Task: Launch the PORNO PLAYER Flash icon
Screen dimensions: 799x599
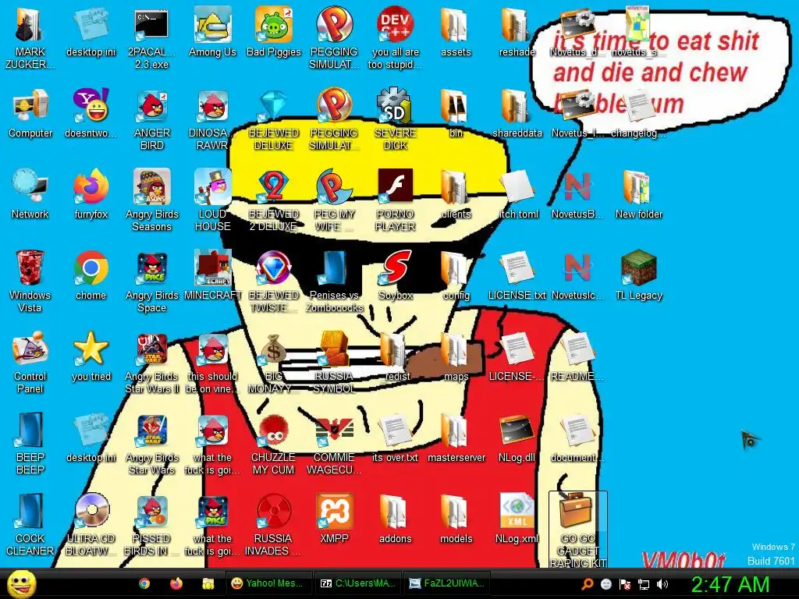Action: coord(396,200)
